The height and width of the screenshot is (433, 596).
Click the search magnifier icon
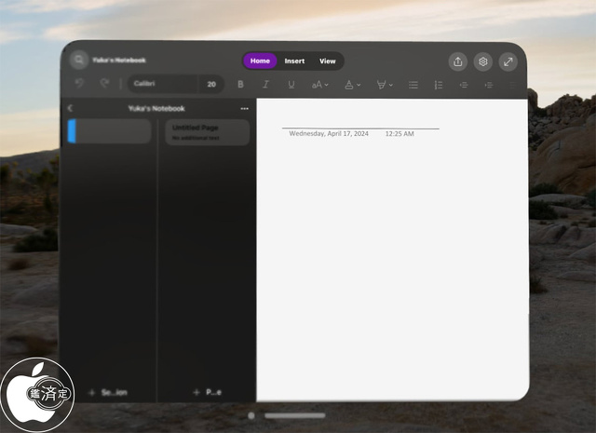point(78,61)
